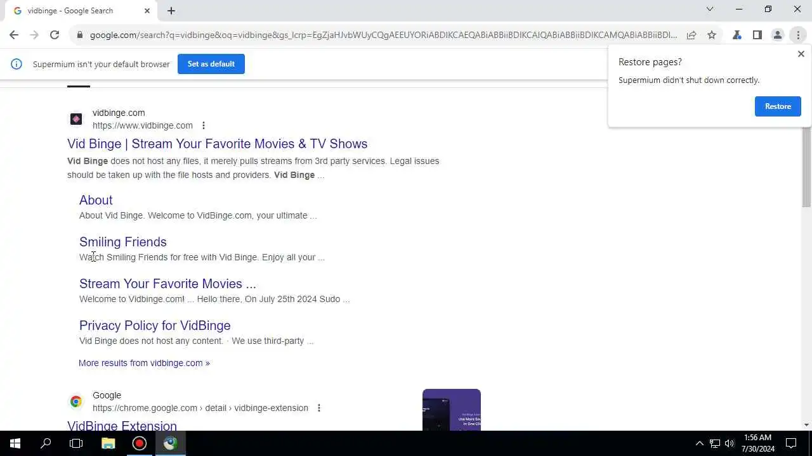Screen dimensions: 812x456
Task: Bookmark this tab with star icon
Action: point(712,35)
